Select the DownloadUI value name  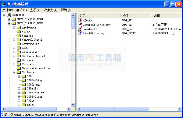pyautogui.click(x=90, y=29)
